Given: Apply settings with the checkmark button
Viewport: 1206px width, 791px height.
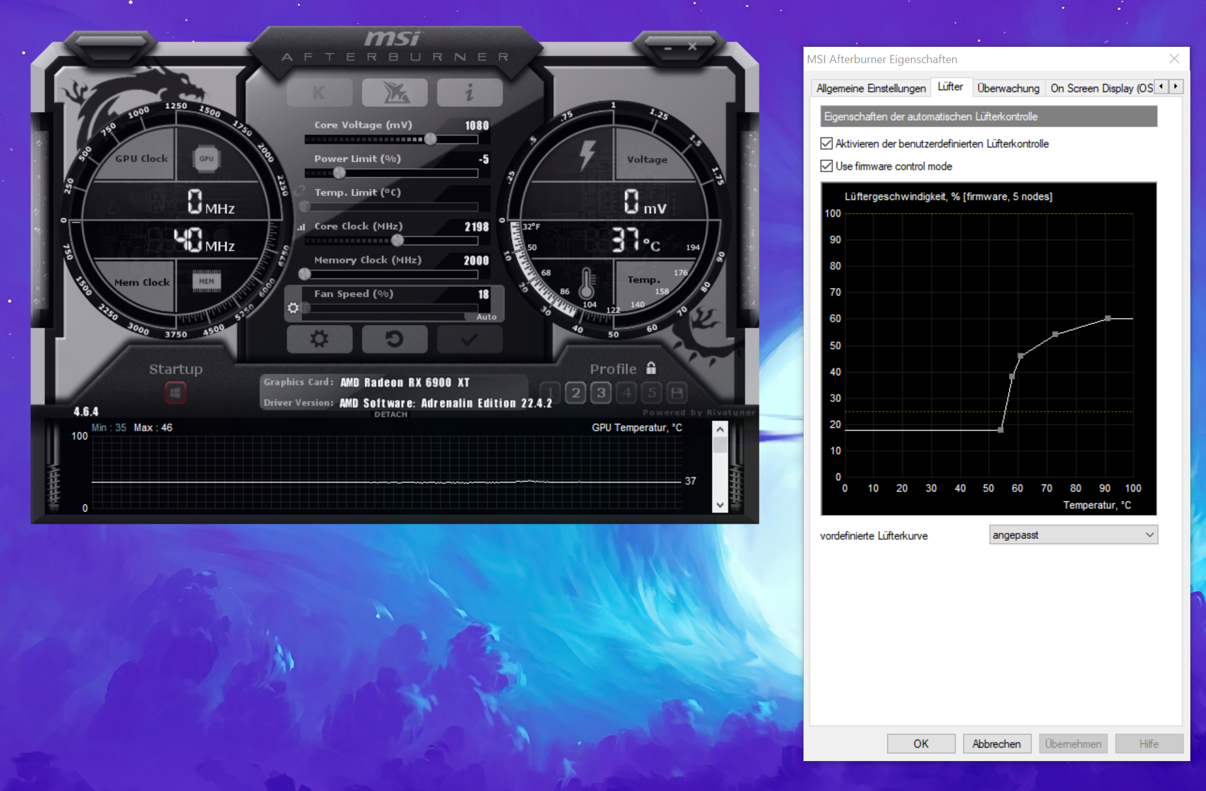Looking at the screenshot, I should coord(469,339).
